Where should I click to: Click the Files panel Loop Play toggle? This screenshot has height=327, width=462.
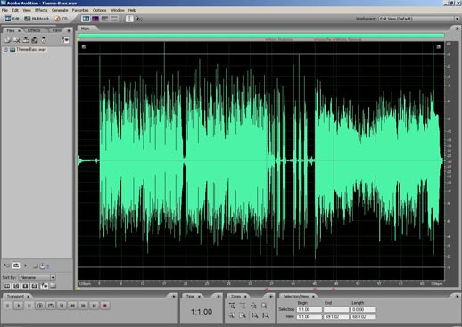pyautogui.click(x=16, y=266)
